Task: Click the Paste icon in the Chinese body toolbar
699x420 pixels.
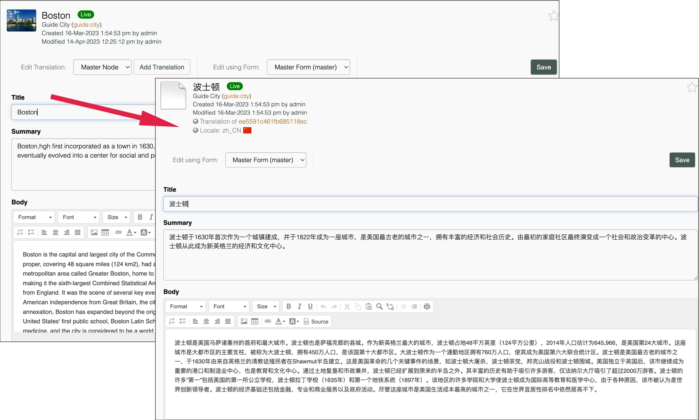Action: pyautogui.click(x=369, y=307)
